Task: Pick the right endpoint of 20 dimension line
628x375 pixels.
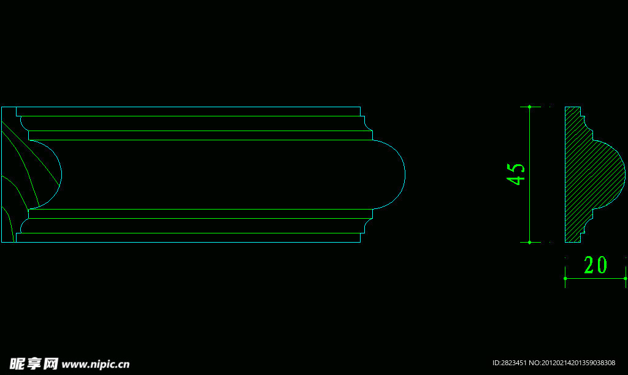Action: (x=626, y=278)
